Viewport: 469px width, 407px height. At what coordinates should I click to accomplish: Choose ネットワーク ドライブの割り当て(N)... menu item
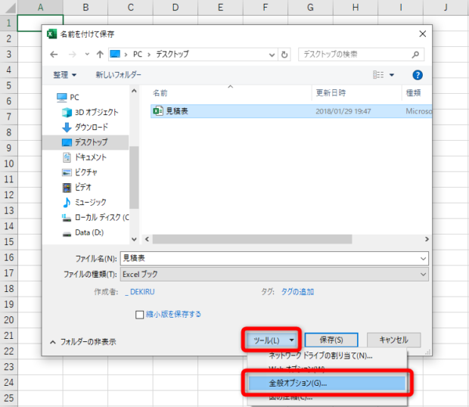point(320,356)
